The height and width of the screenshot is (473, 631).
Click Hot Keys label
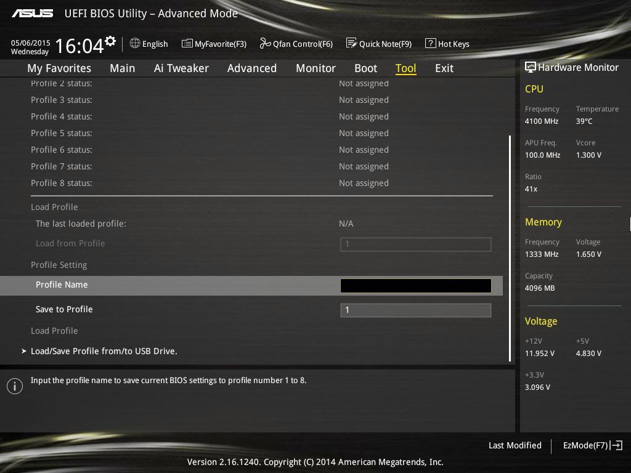(454, 44)
